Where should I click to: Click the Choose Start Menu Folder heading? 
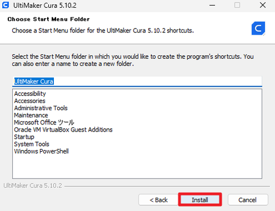[x=48, y=19]
